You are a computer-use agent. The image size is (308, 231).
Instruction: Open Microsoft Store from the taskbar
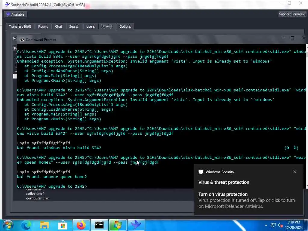(x=63, y=225)
